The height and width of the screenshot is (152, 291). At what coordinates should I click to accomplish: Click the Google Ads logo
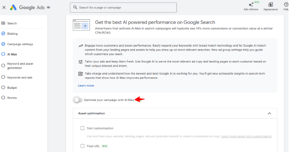pos(13,7)
